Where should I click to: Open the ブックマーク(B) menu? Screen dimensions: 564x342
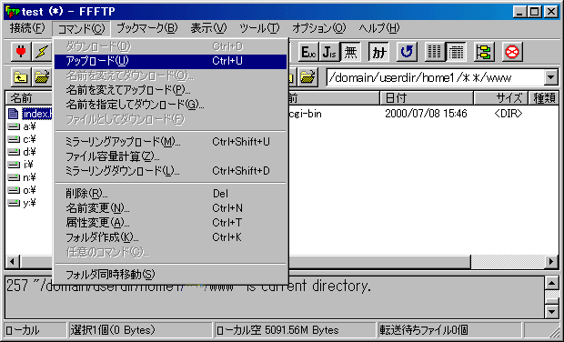pos(146,28)
